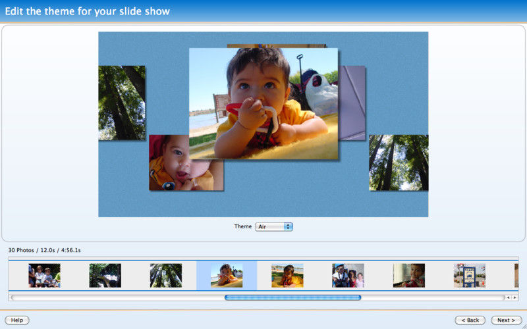Go to the Next step
The image size is (527, 329).
pos(506,320)
